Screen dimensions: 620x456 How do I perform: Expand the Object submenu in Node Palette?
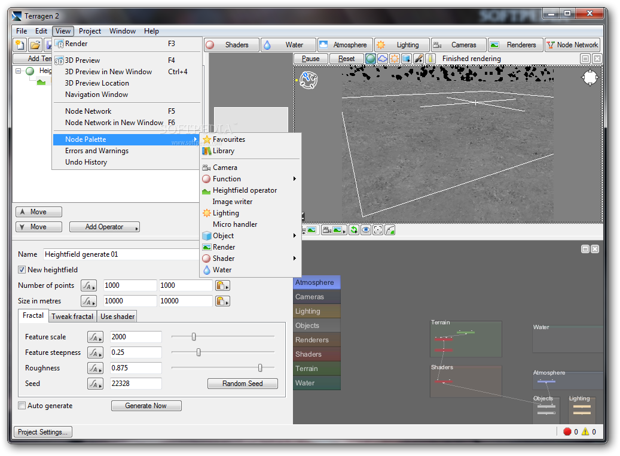(295, 236)
